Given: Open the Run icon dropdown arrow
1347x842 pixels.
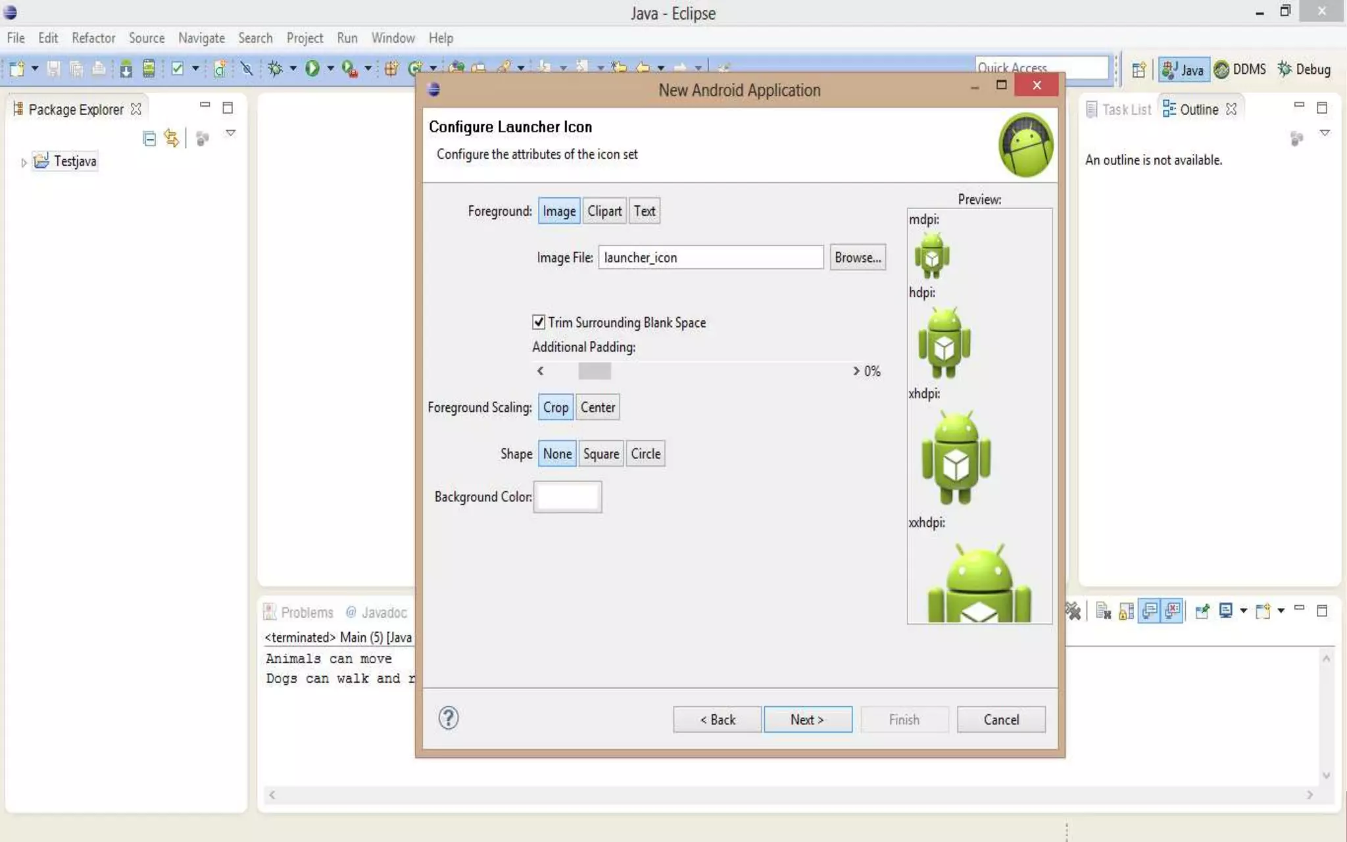Looking at the screenshot, I should [x=330, y=68].
